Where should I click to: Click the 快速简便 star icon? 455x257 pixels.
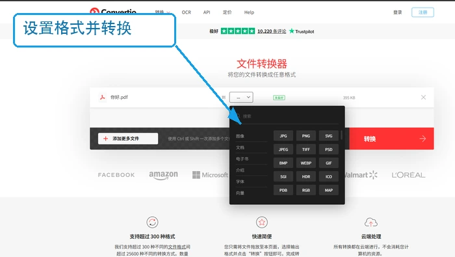(x=262, y=223)
